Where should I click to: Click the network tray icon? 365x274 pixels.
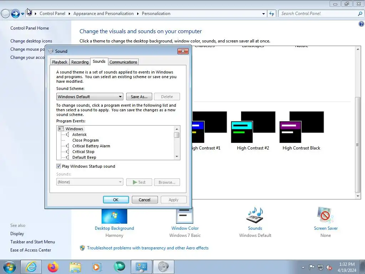[320, 267]
